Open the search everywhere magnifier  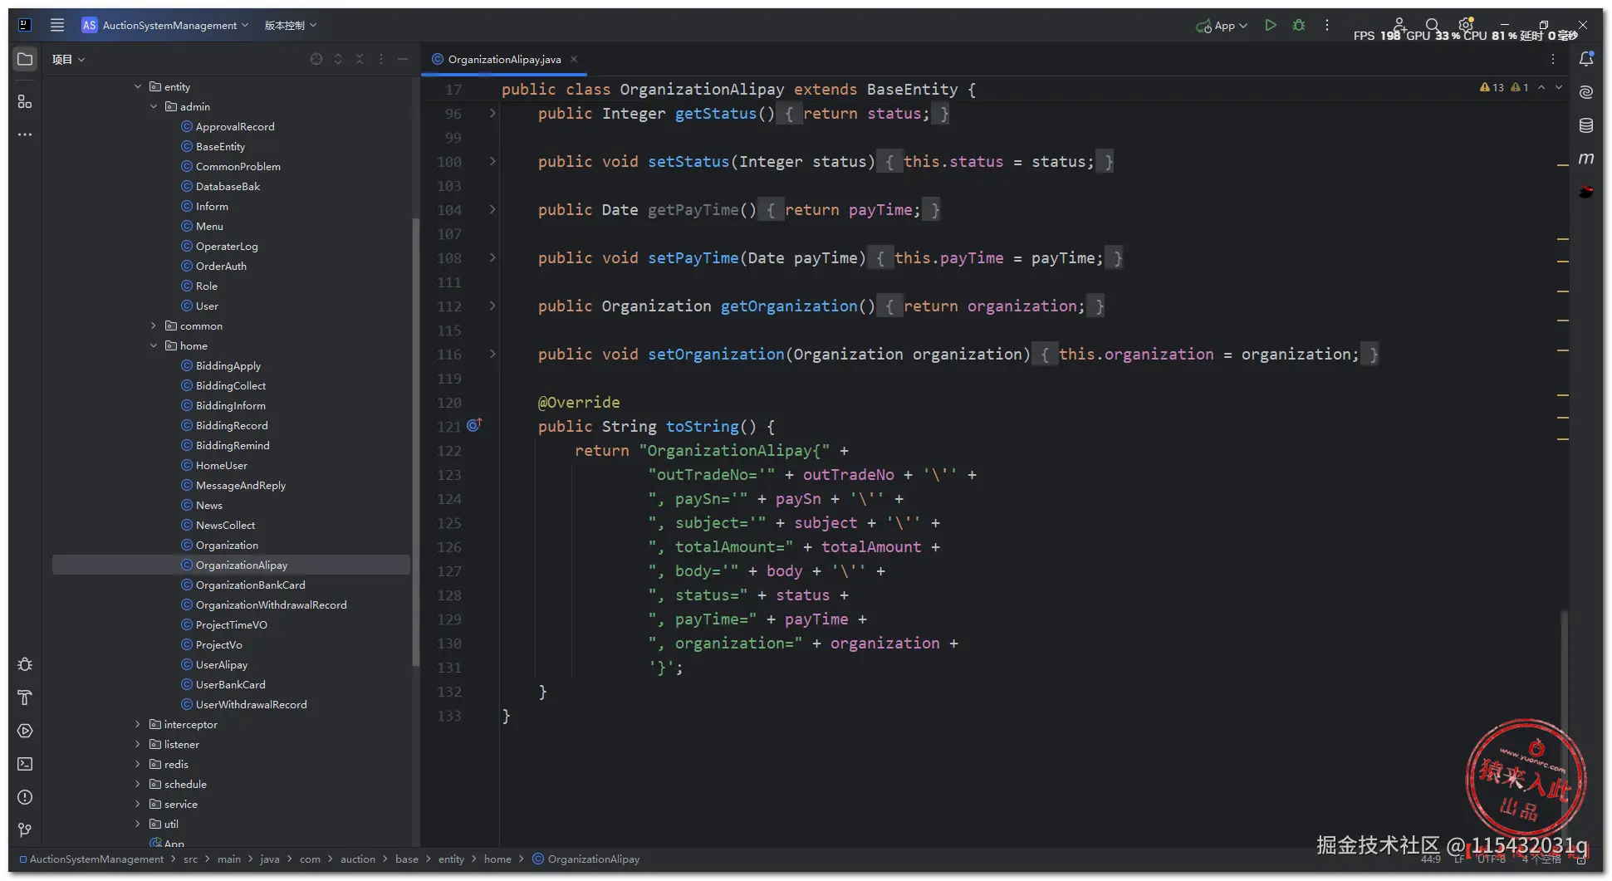(1432, 25)
